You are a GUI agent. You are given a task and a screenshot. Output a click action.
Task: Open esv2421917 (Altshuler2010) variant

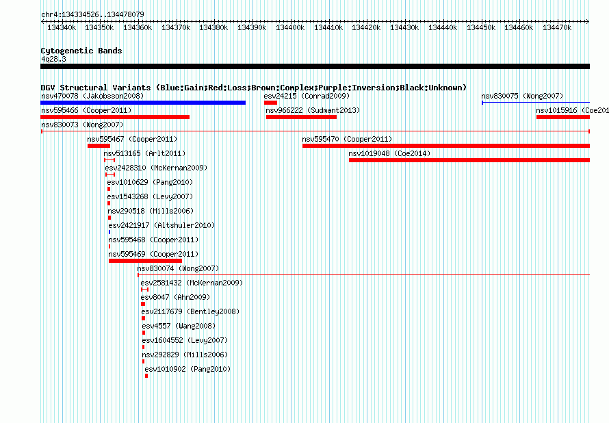[x=161, y=225]
